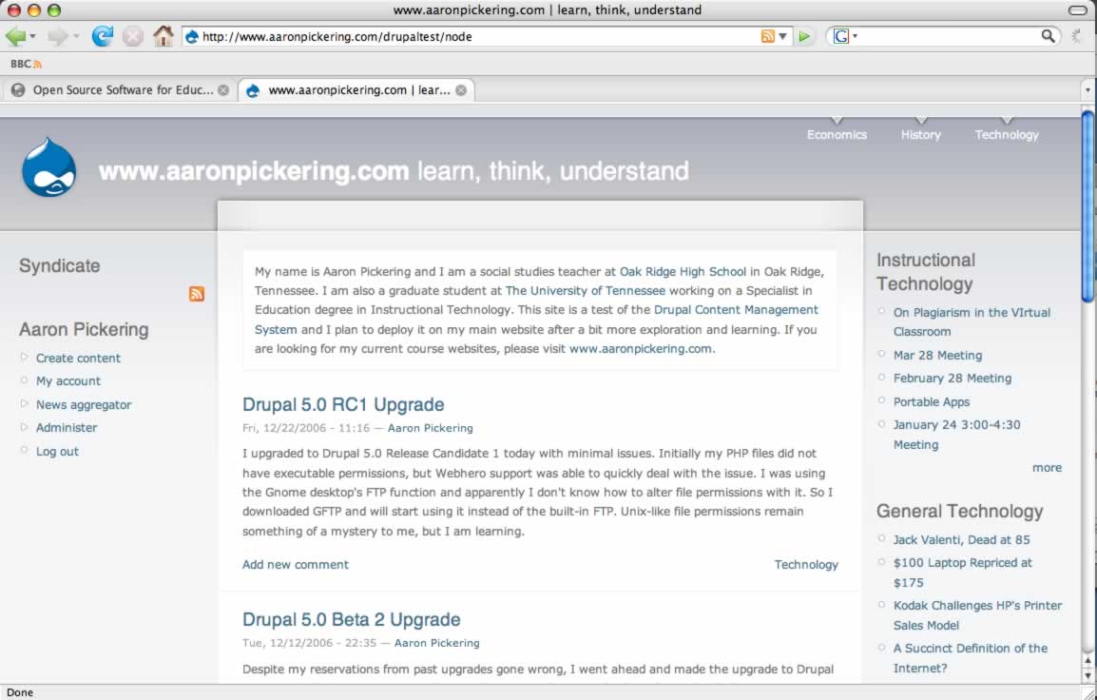This screenshot has width=1097, height=700.
Task: Go to the Home page icon
Action: 163,36
